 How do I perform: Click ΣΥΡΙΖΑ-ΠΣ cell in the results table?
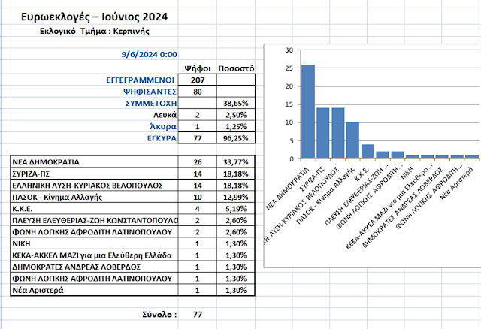(94, 174)
